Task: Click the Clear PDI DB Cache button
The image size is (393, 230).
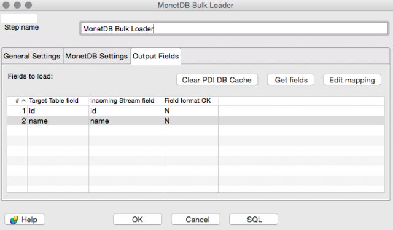Action: tap(217, 80)
